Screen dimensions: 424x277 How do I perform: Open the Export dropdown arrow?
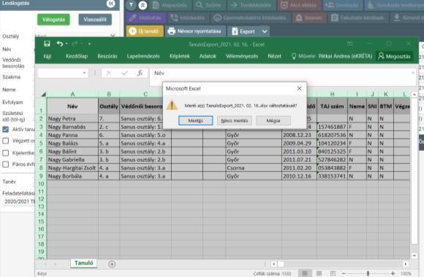point(265,31)
